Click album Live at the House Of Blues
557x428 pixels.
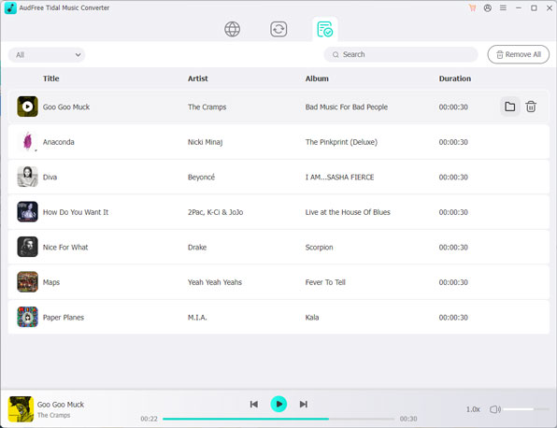coord(348,212)
